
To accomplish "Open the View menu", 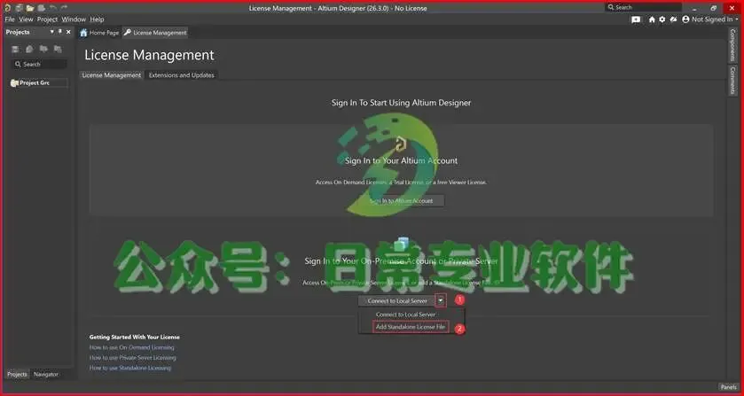I will click(x=26, y=19).
